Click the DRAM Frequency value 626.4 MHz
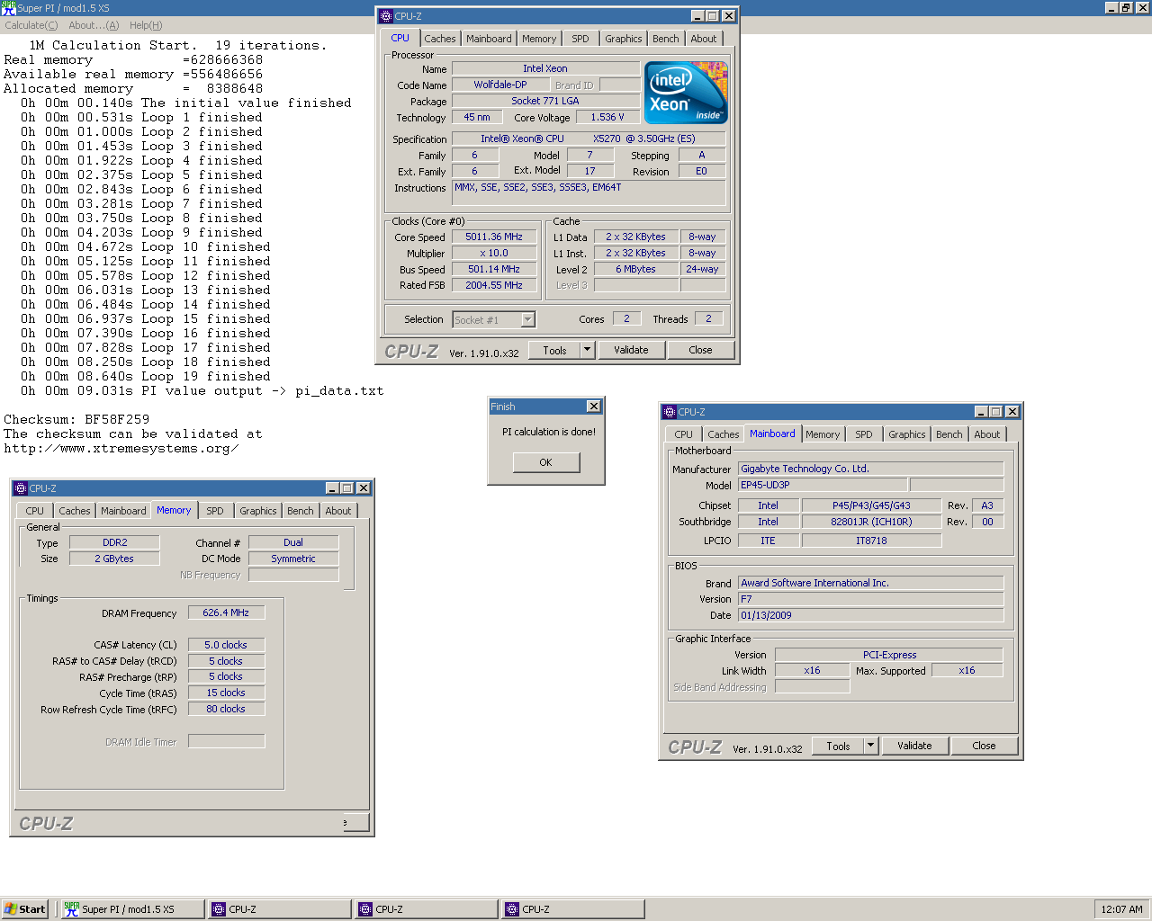The height and width of the screenshot is (921, 1152). tap(226, 613)
